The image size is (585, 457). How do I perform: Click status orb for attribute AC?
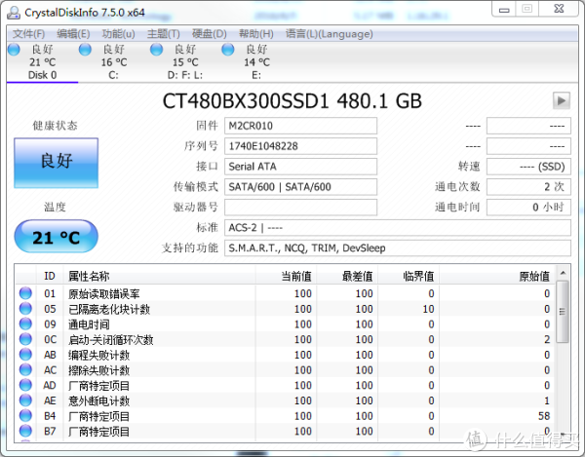(25, 369)
